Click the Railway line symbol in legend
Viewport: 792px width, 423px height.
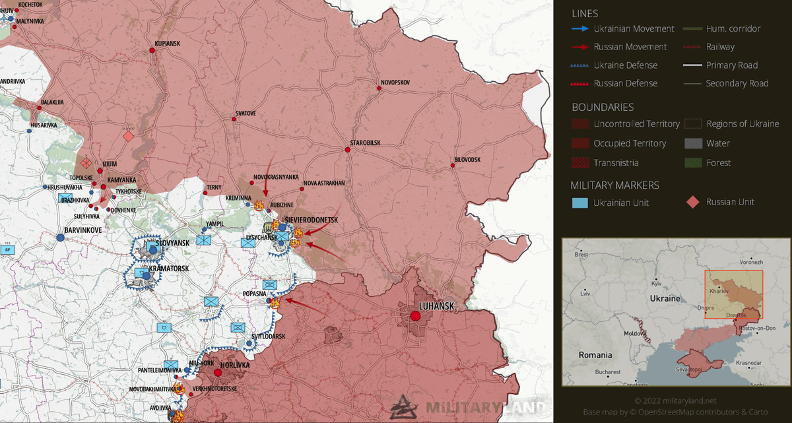[x=692, y=47]
